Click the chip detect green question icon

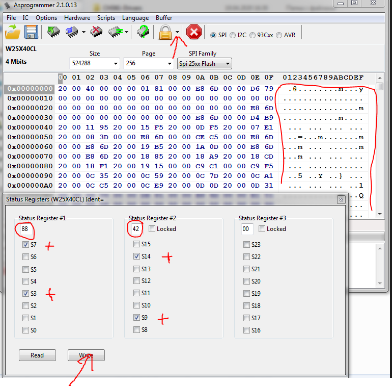click(143, 33)
